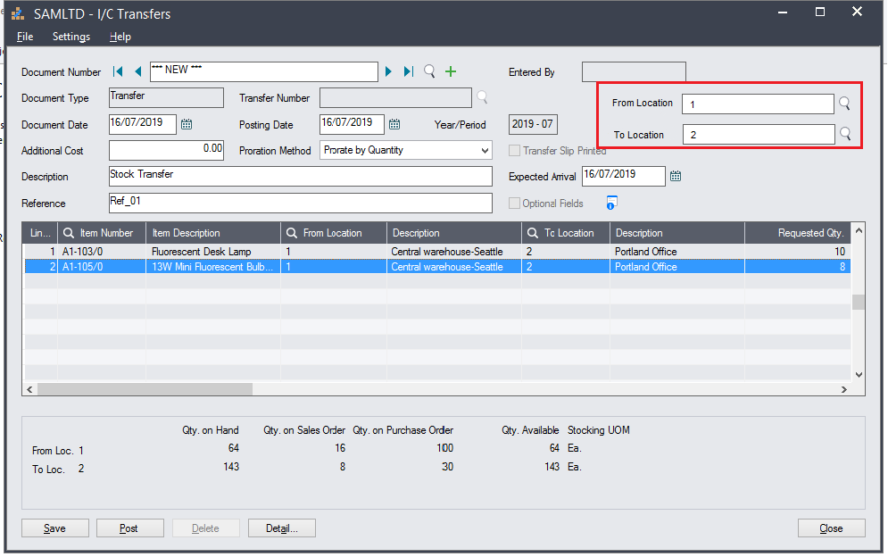This screenshot has height=557, width=888.
Task: Go to next document record
Action: click(388, 71)
